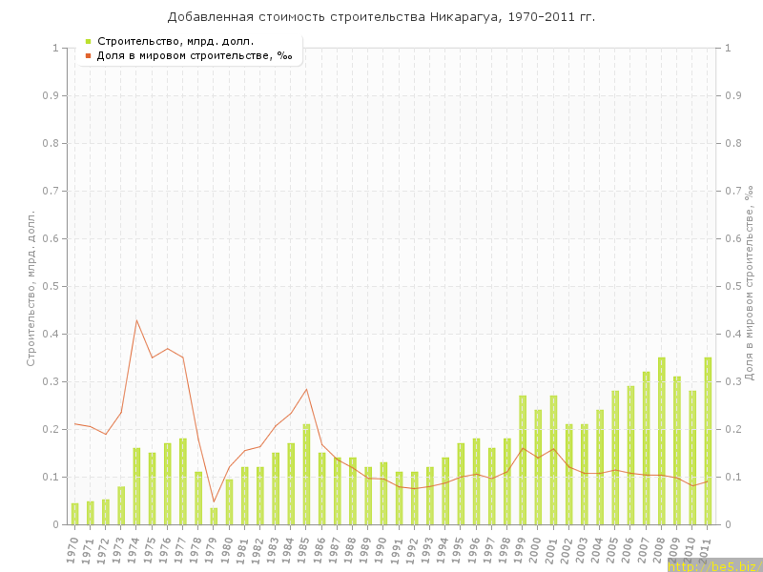The image size is (763, 572).
Task: Click the orange line peak at 1974
Action: point(136,319)
